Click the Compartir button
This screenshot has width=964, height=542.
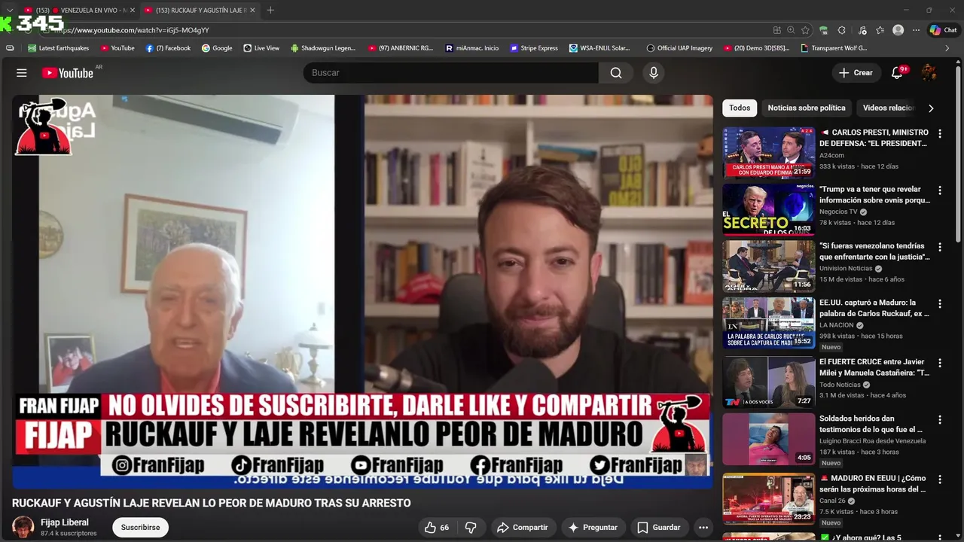click(x=522, y=528)
